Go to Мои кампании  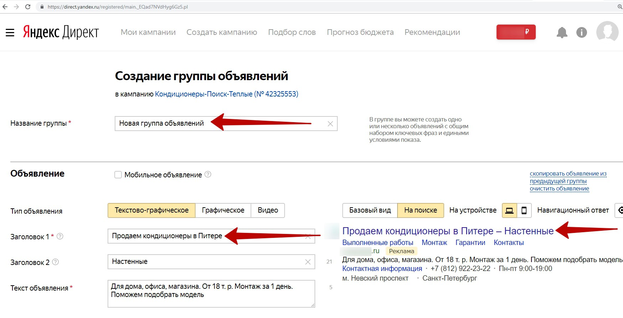pos(148,32)
